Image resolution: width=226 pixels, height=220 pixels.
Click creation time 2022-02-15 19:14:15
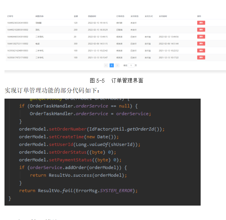pos(98,23)
